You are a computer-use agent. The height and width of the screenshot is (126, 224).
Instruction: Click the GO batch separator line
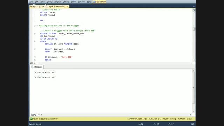click(41, 20)
